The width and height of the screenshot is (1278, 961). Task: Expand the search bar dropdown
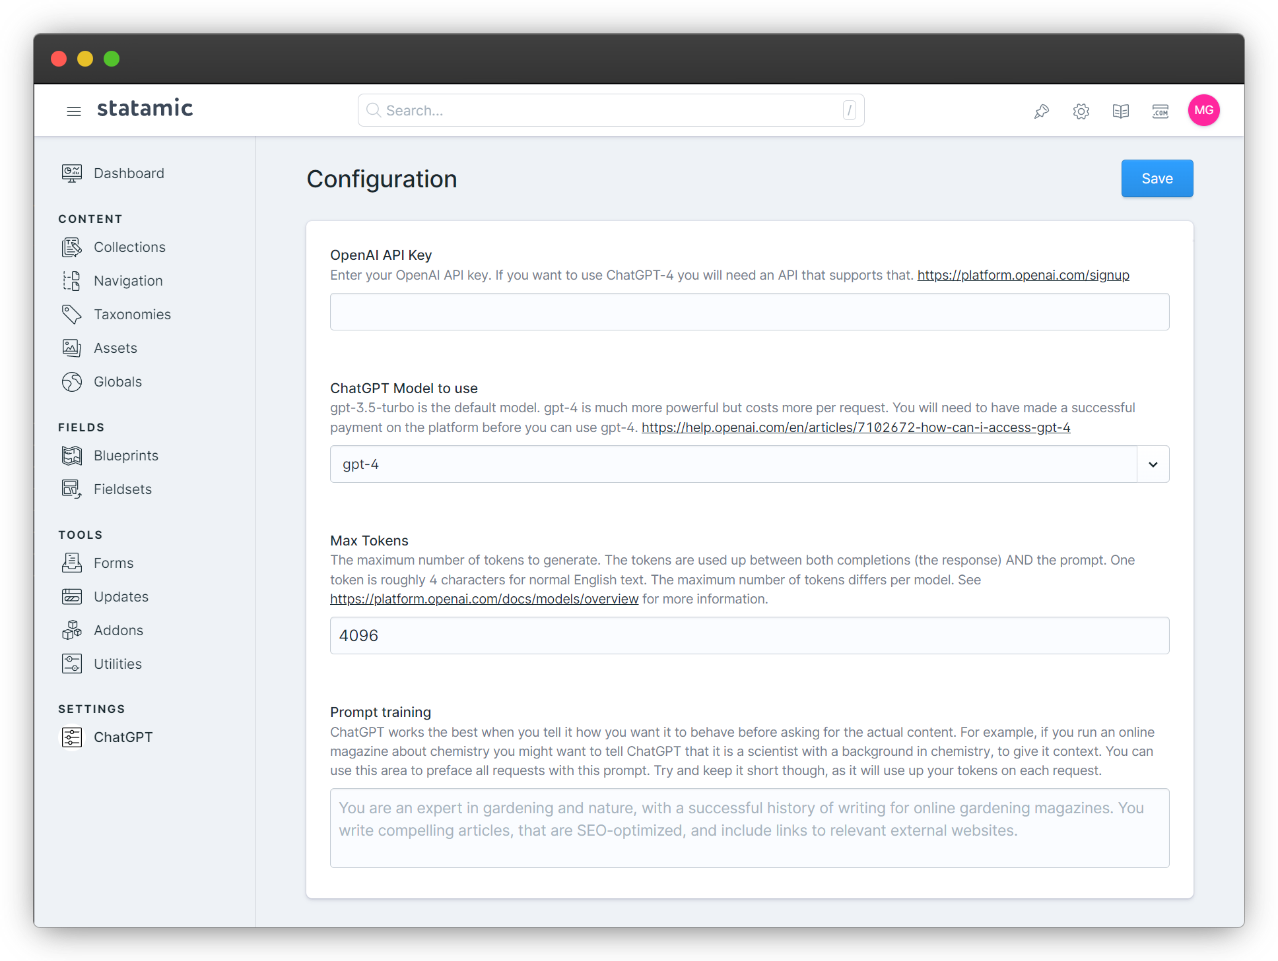[x=849, y=111]
